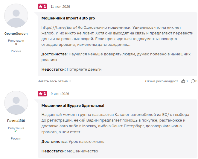The height and width of the screenshot is (159, 198).
Task: Click 'Недостатки: Мошенничество' line
Action: [x=70, y=151]
